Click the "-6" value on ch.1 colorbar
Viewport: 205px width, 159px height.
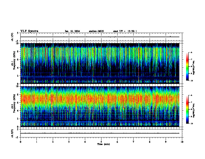191,52
